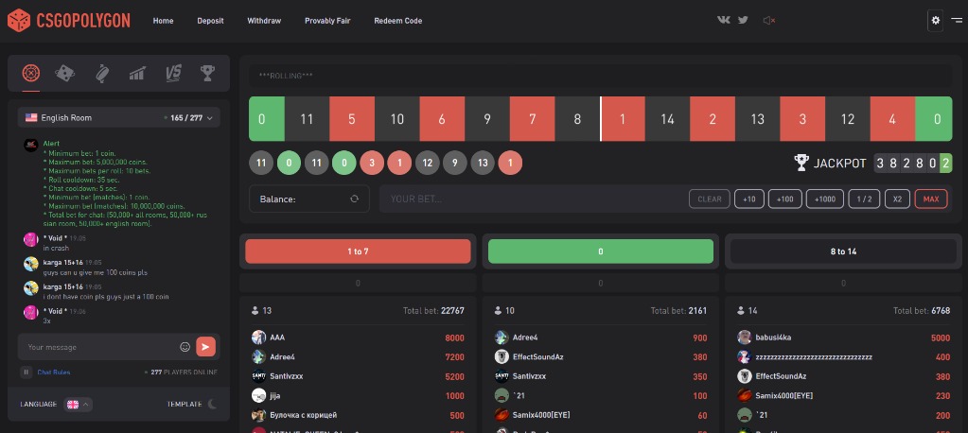Set the bet to MAX

931,199
